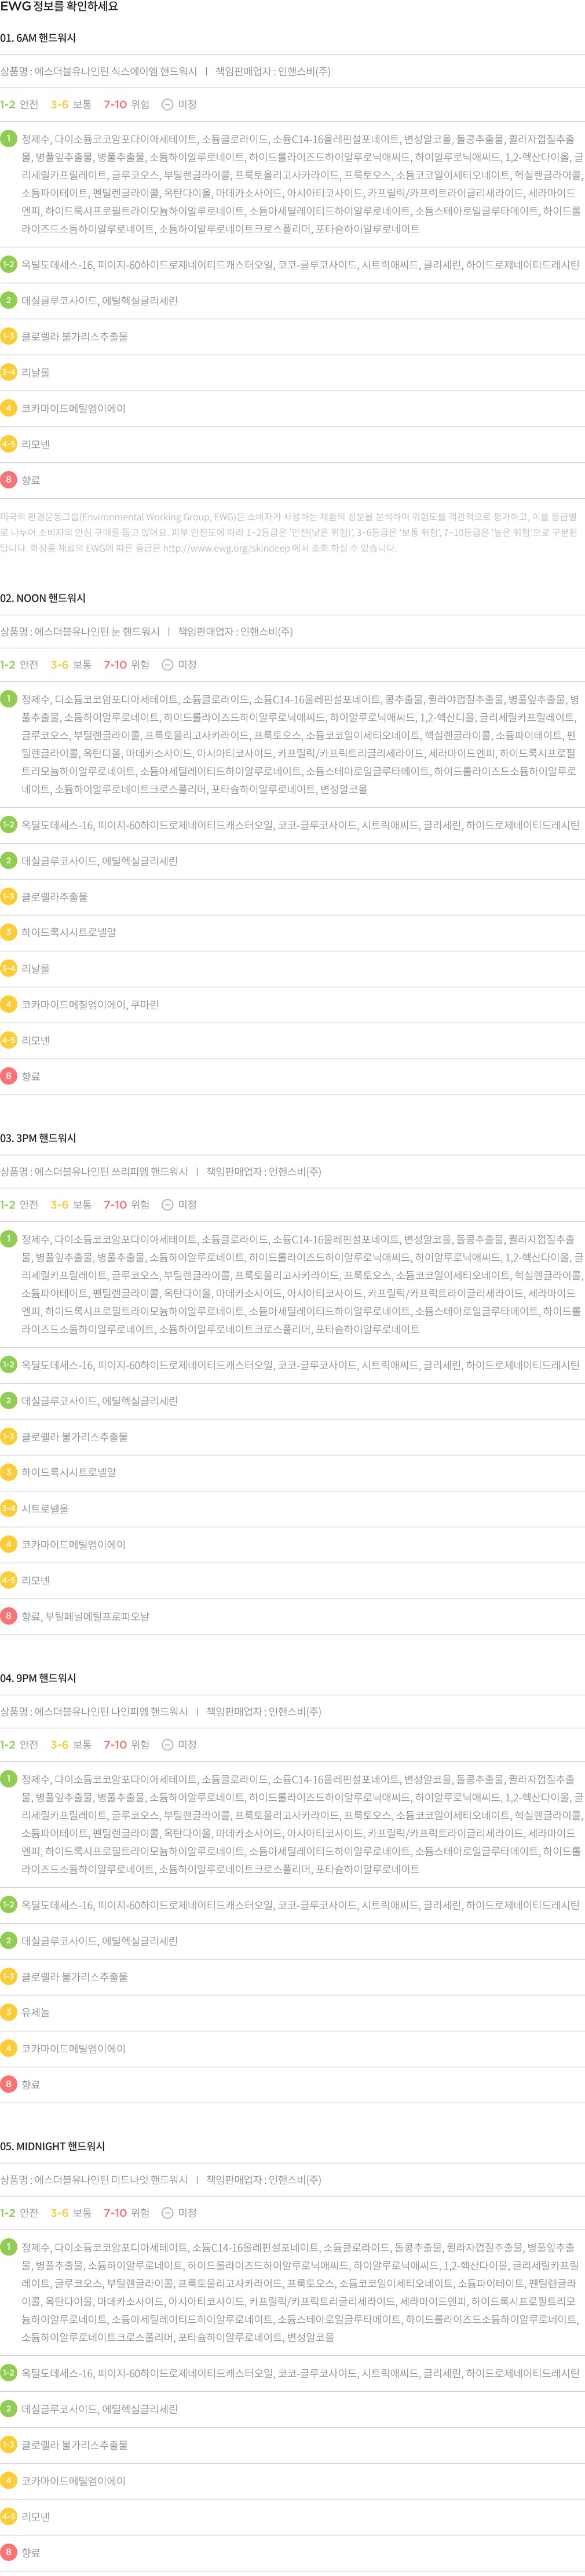Select the 3-4 badge beside 리날룰 in the NOON section
Image resolution: width=585 pixels, height=2576 pixels.
coord(9,967)
